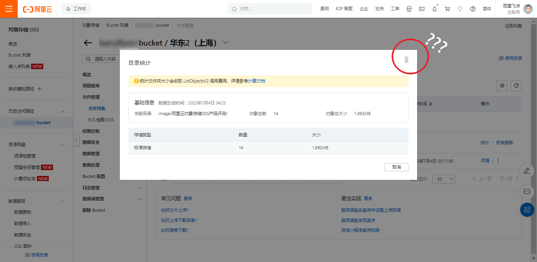Click the top search input field
This screenshot has height=262, width=537.
(271, 9)
